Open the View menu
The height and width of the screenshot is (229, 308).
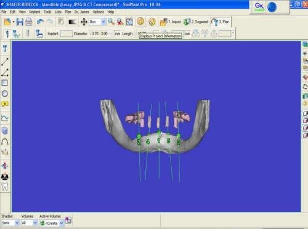(22, 12)
